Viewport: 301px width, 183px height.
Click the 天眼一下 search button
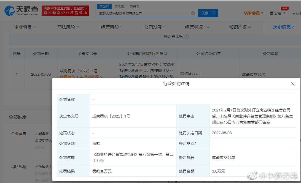[x=208, y=13]
